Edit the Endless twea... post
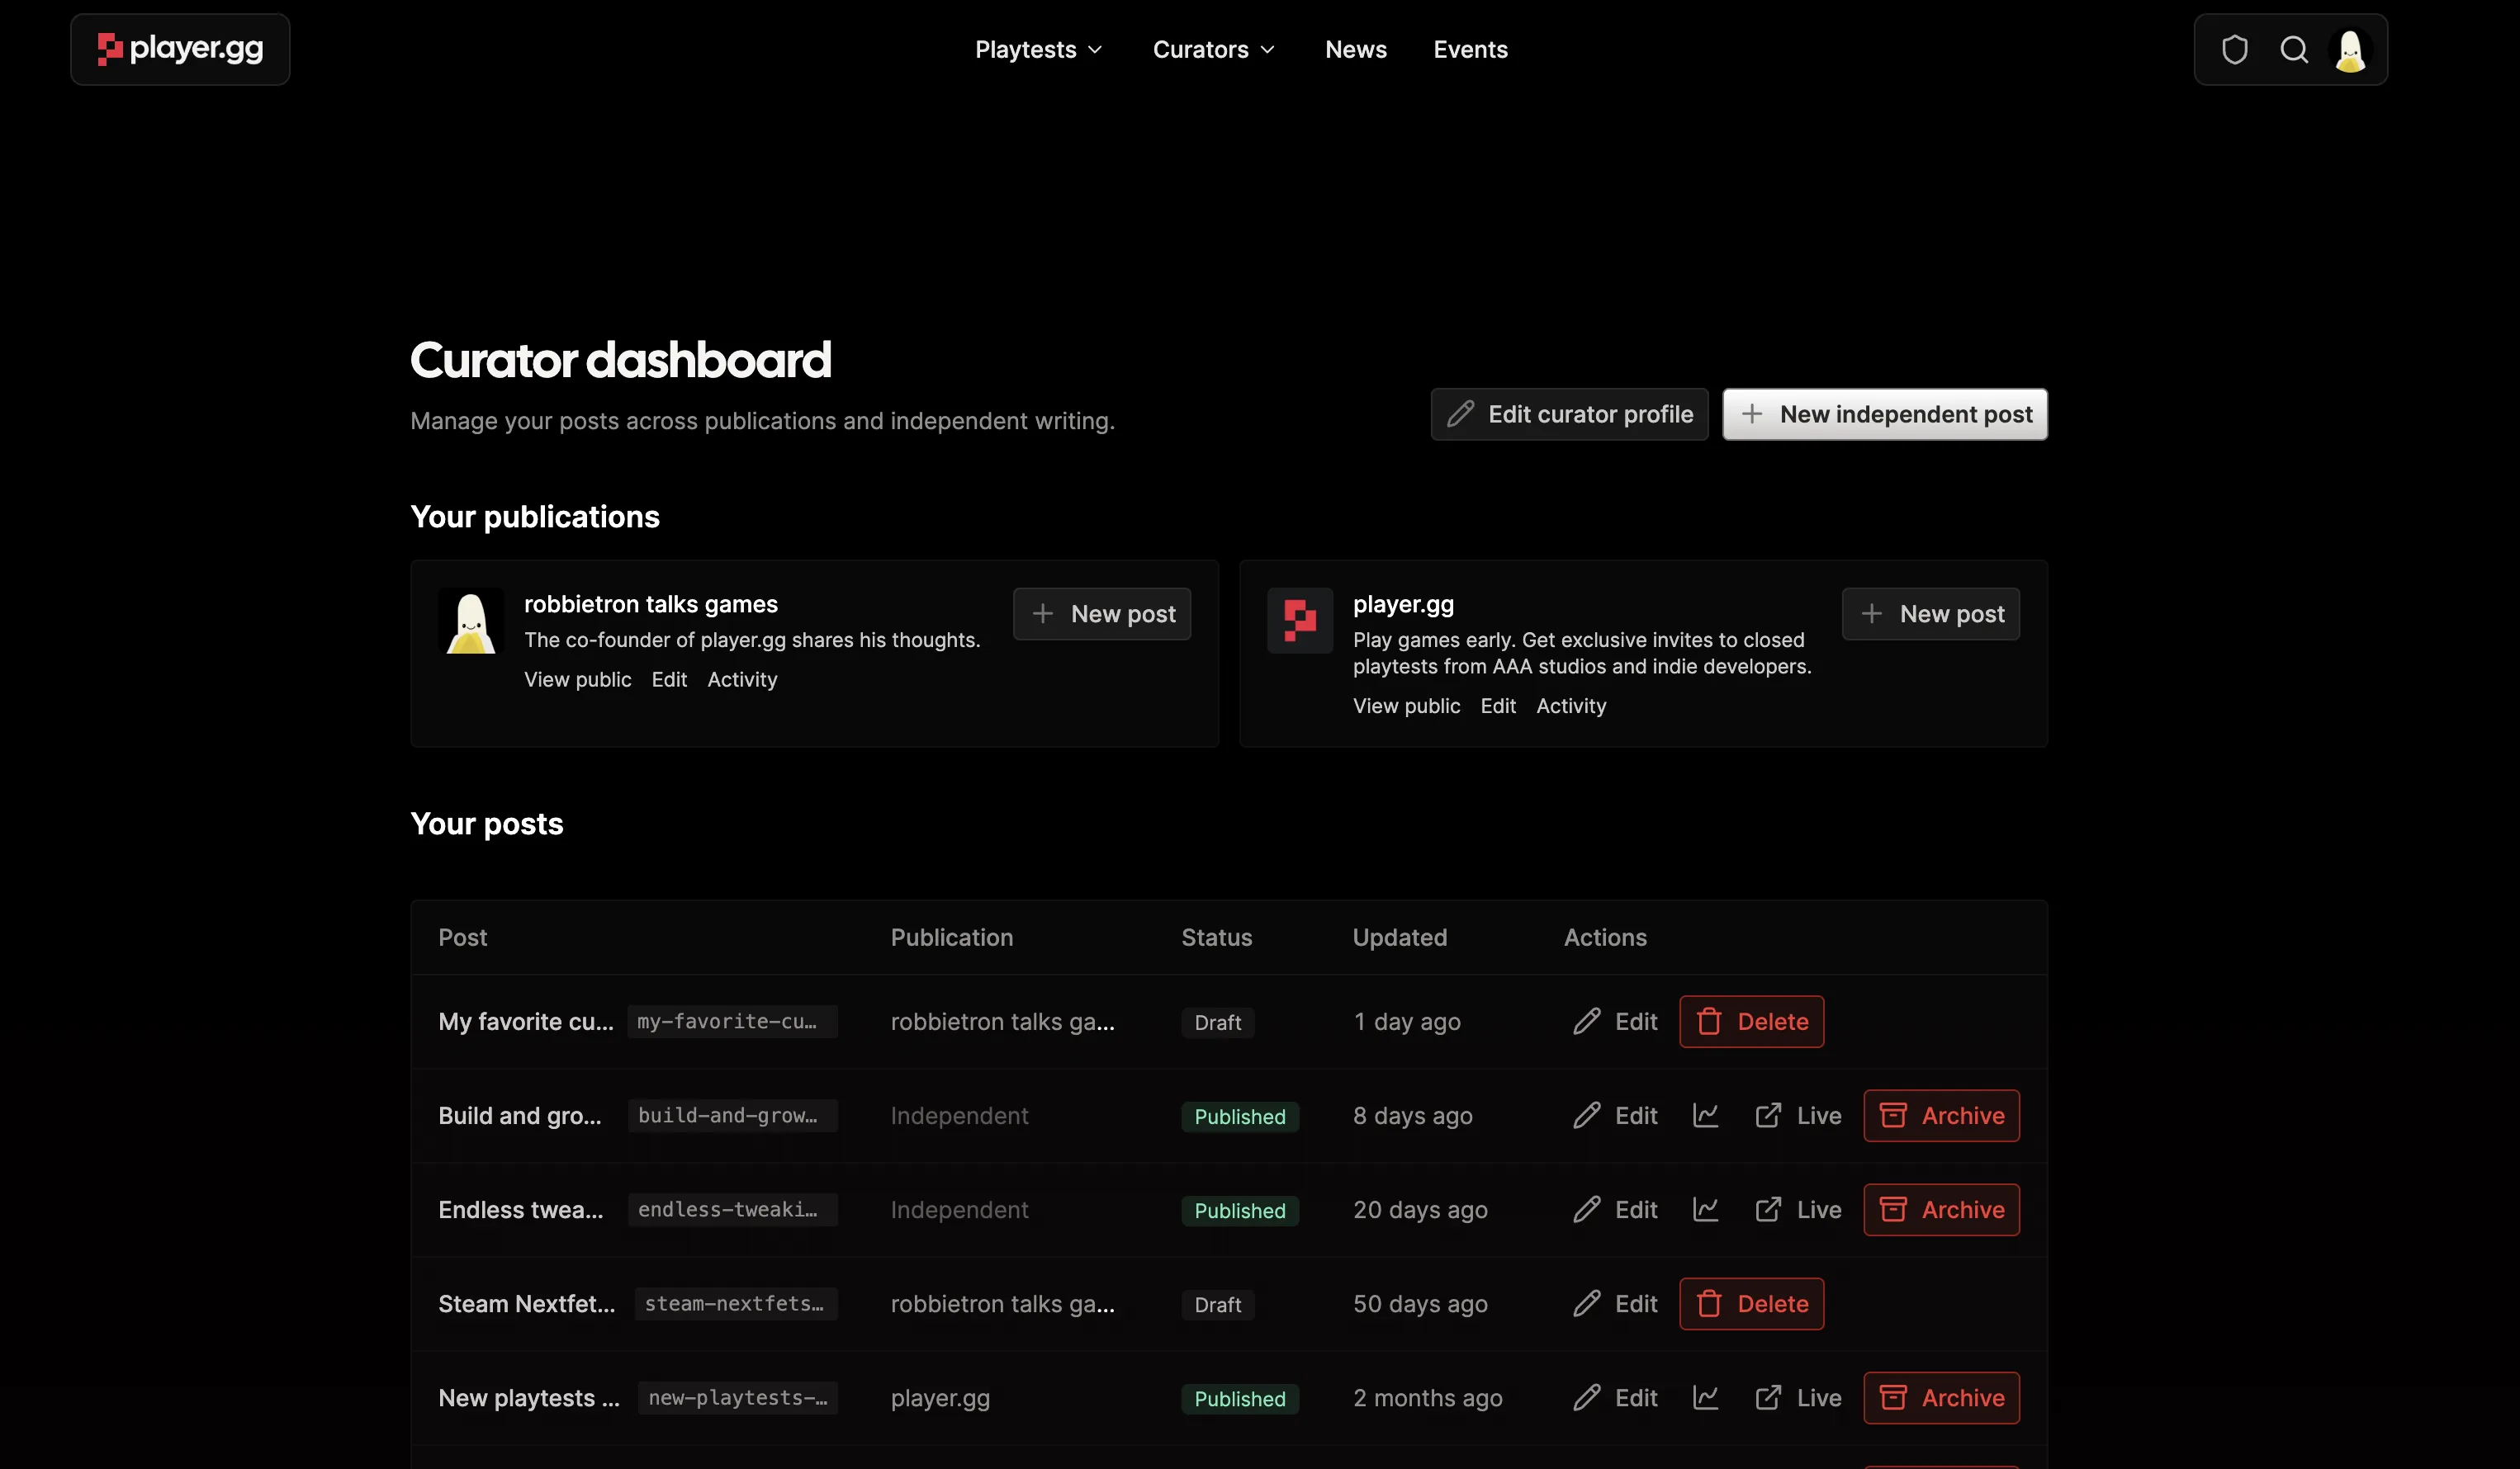 point(1615,1209)
